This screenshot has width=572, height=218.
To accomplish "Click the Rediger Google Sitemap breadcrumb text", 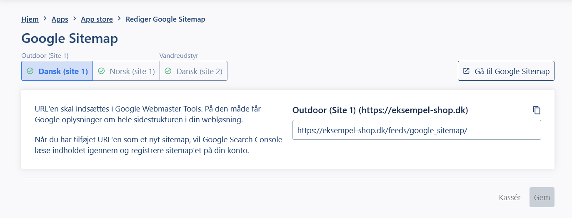I will pyautogui.click(x=165, y=19).
